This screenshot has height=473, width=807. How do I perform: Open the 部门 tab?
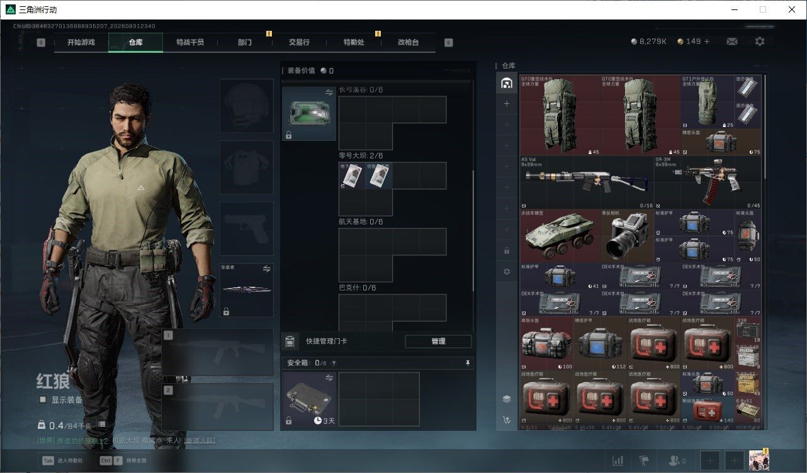coord(245,42)
